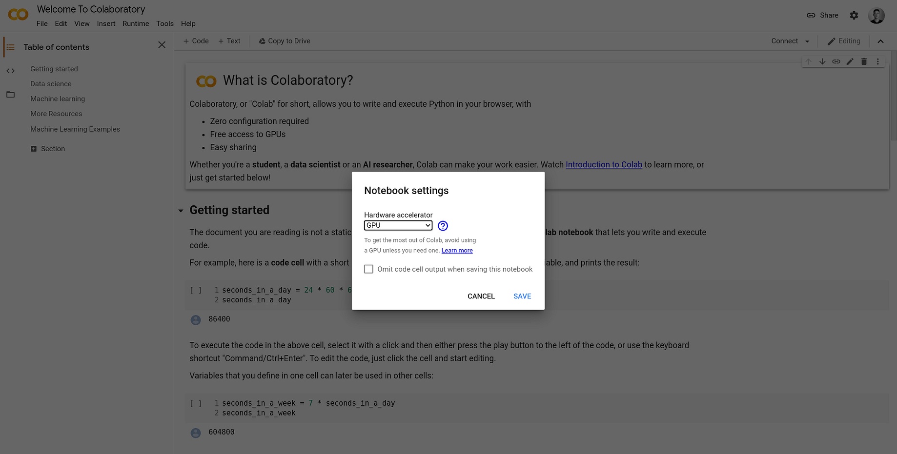
Task: Click the "Getting started" section heading
Action: pos(229,210)
